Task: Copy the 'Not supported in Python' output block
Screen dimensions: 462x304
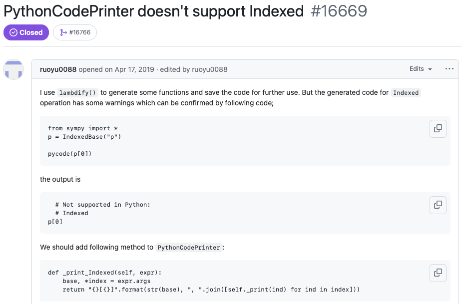Action: click(438, 205)
